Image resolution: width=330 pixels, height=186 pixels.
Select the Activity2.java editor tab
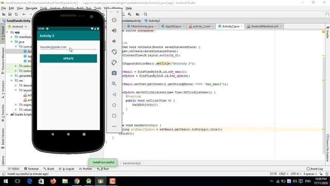[x=230, y=26]
